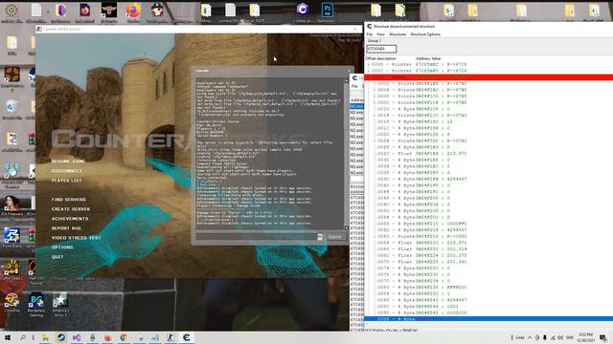
Task: Click the system tray volume icon
Action: click(560, 337)
